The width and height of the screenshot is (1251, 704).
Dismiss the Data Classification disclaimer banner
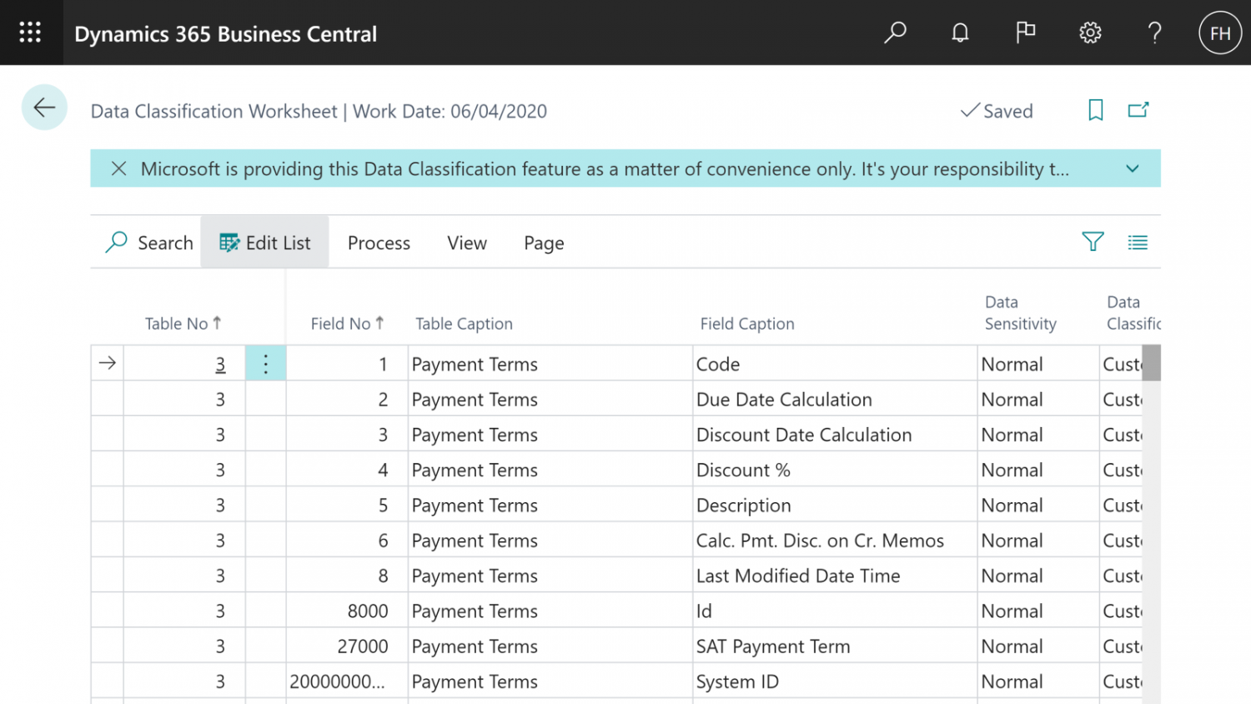click(x=118, y=168)
